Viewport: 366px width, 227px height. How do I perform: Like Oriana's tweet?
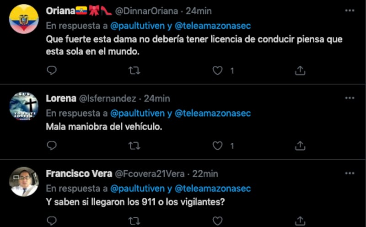pyautogui.click(x=217, y=70)
